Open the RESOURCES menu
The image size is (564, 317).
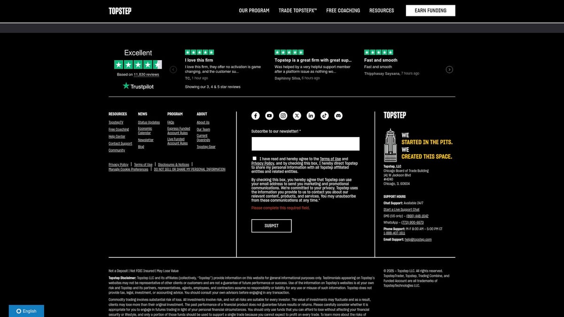click(382, 10)
